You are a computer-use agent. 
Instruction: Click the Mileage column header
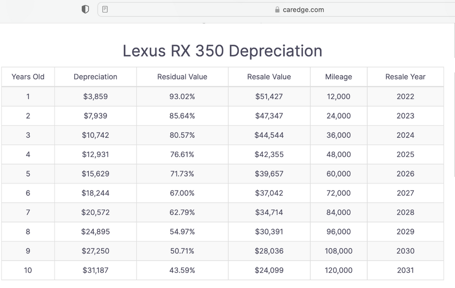(339, 77)
